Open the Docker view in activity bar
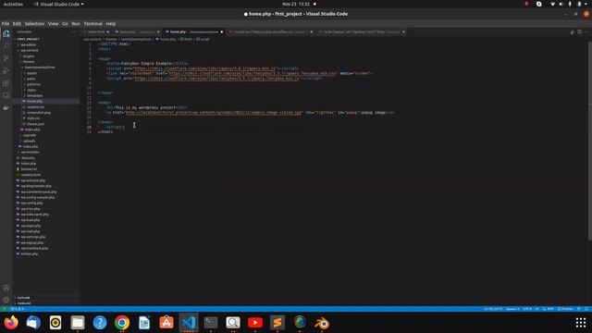Viewport: 592px width, 333px height. tap(6, 108)
